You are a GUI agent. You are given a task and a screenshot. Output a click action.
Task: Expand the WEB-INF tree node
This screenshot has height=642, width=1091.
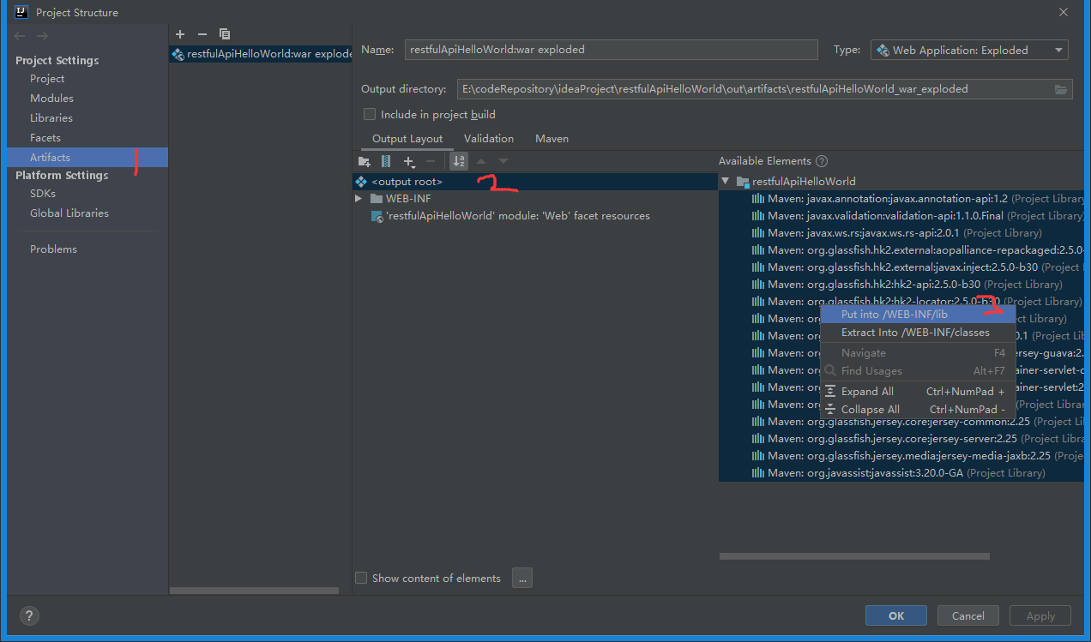pyautogui.click(x=359, y=199)
